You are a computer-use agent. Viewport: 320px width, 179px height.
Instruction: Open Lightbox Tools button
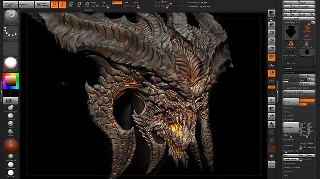point(299,19)
